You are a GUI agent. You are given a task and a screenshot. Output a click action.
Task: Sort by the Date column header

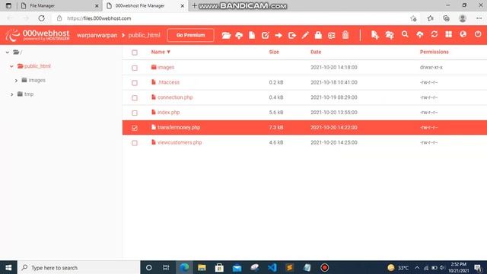316,52
